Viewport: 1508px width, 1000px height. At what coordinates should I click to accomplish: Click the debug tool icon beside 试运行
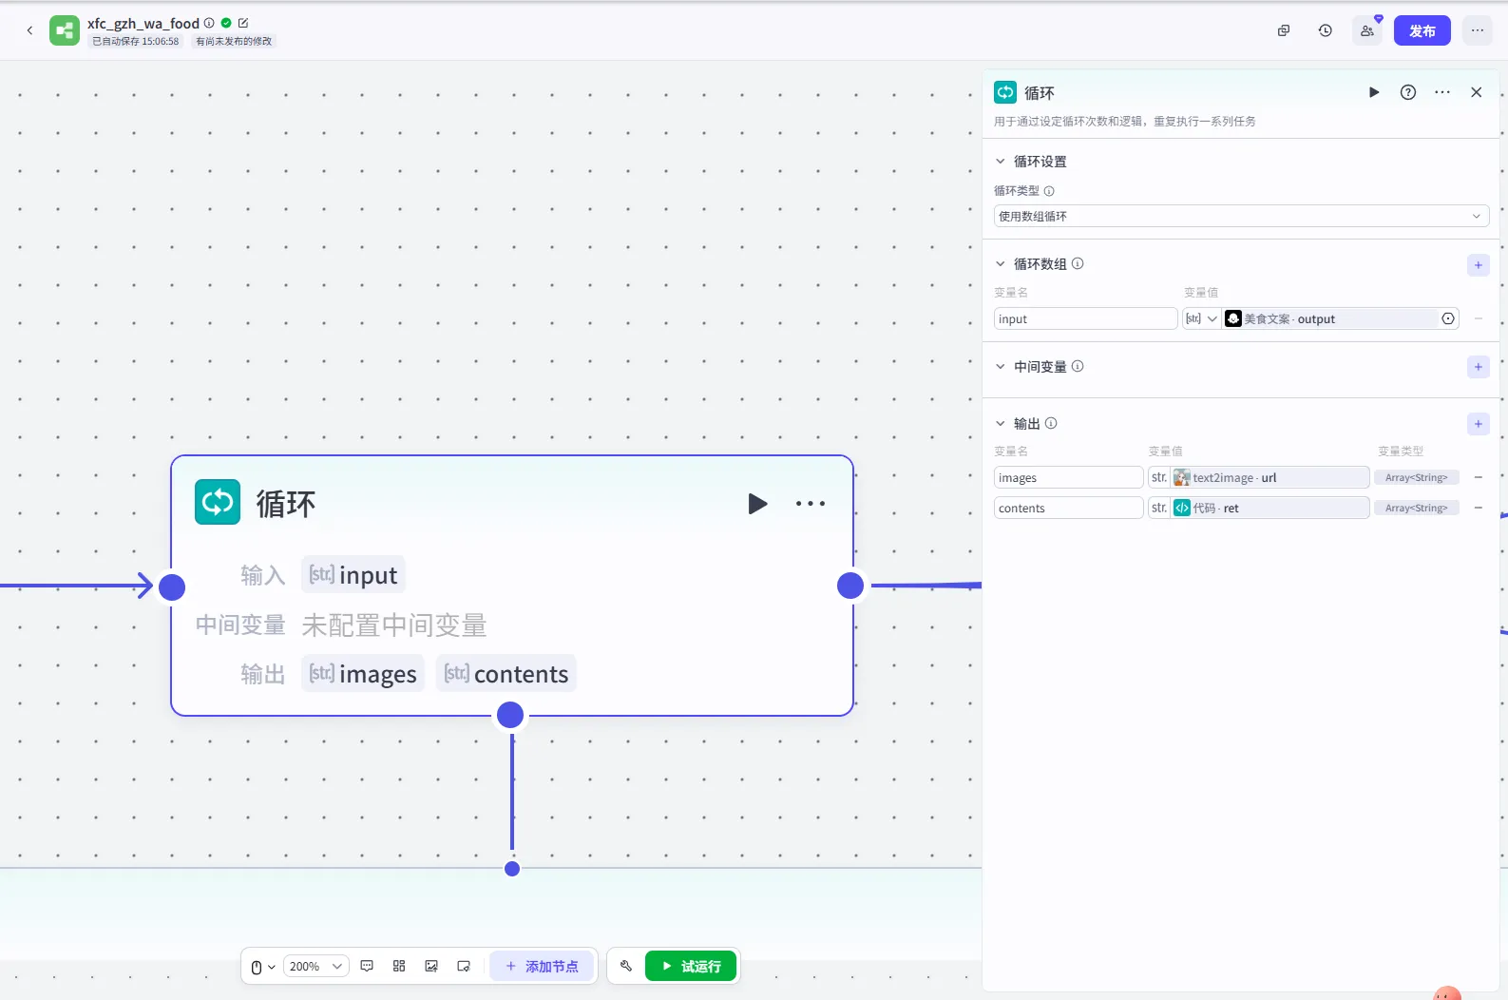click(626, 966)
